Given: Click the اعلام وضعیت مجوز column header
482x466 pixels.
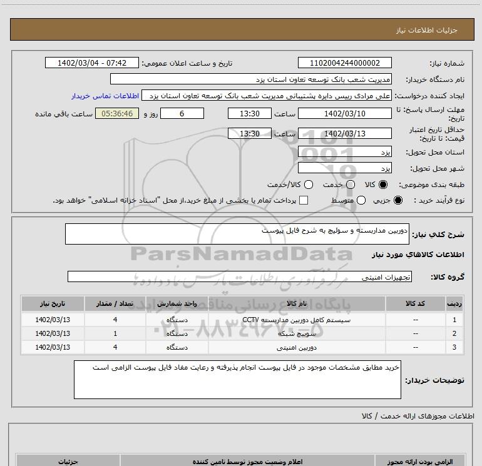Looking at the screenshot, I should pyautogui.click(x=247, y=462).
